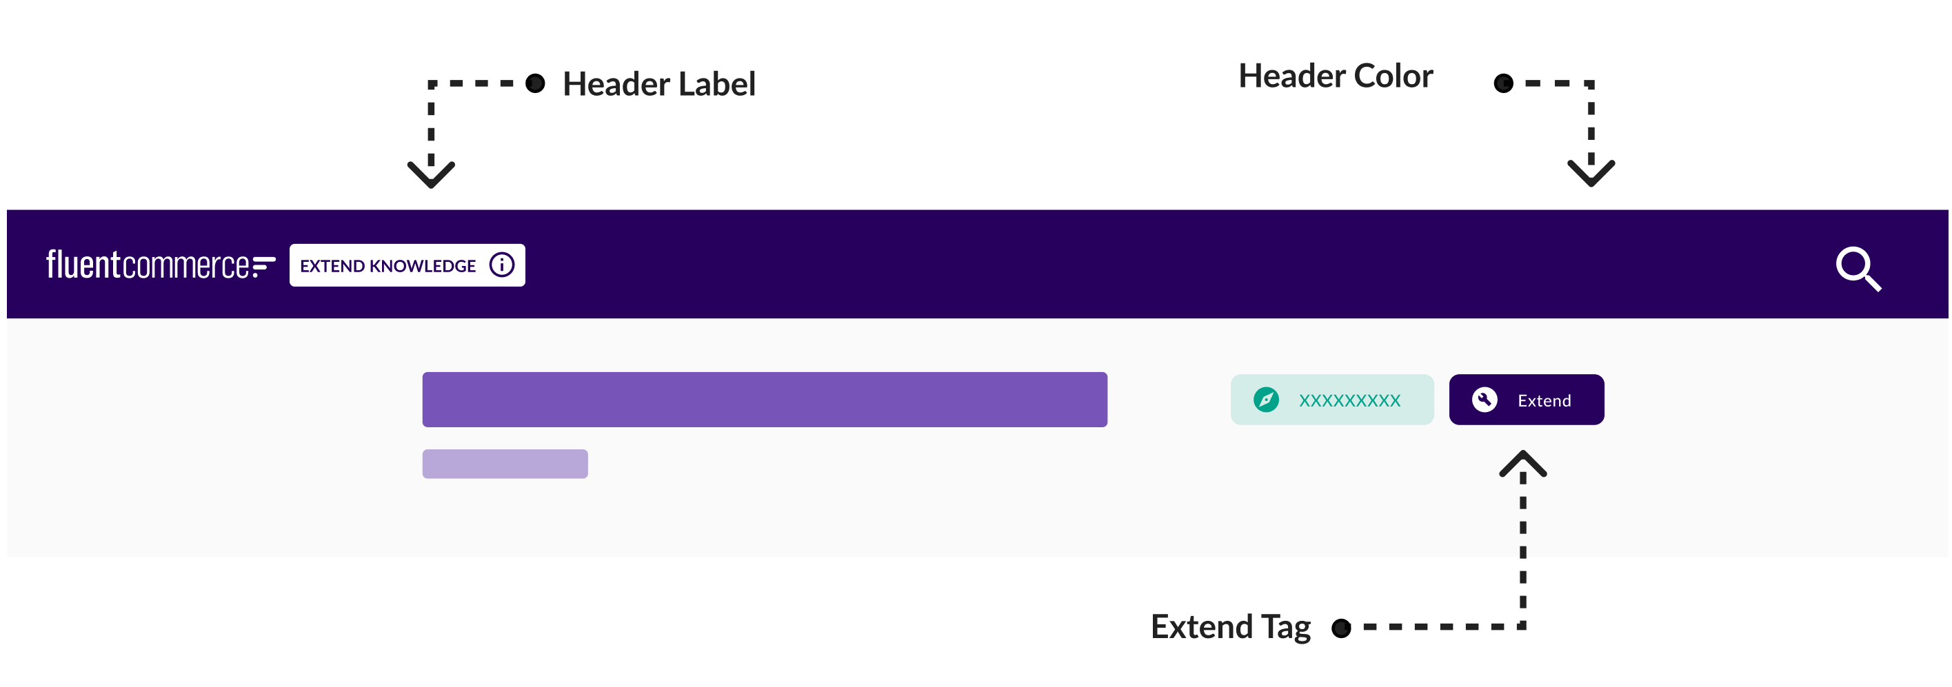Screen dimensions: 1952x687
Task: Click the Extend Tag annotation text
Action: 1230,627
